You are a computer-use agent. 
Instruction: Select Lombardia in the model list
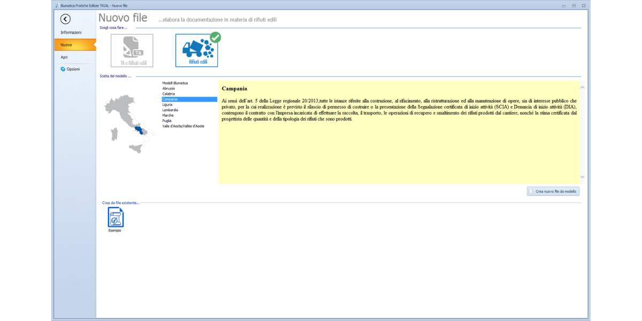170,110
